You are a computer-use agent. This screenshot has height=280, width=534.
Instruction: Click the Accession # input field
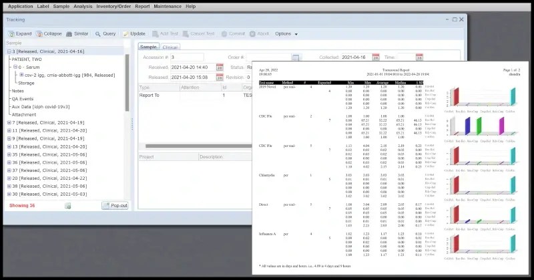click(x=187, y=57)
